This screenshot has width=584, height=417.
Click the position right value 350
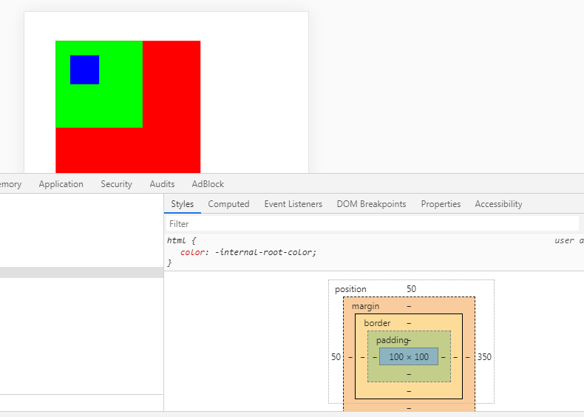coord(484,357)
